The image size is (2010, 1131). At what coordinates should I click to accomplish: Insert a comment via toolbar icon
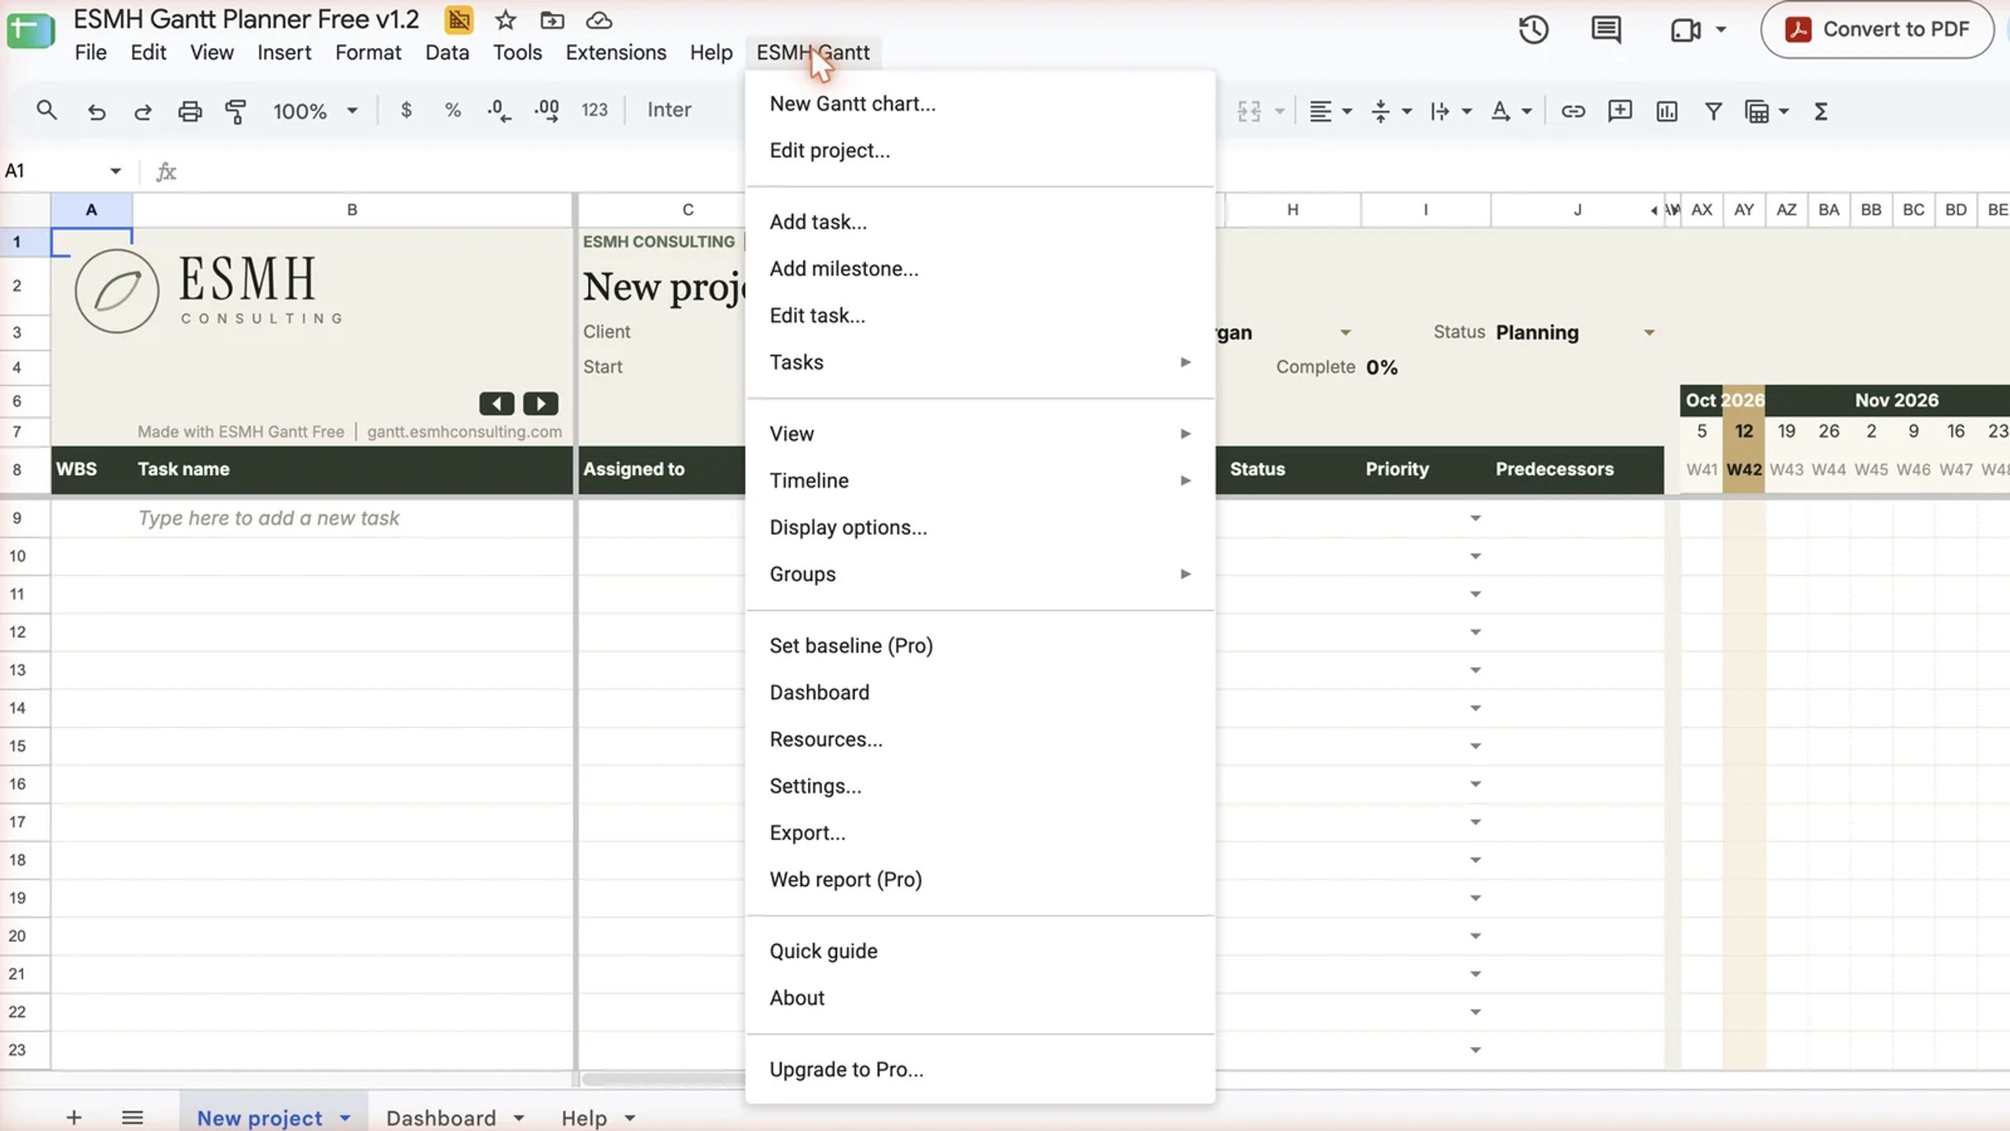tap(1620, 111)
